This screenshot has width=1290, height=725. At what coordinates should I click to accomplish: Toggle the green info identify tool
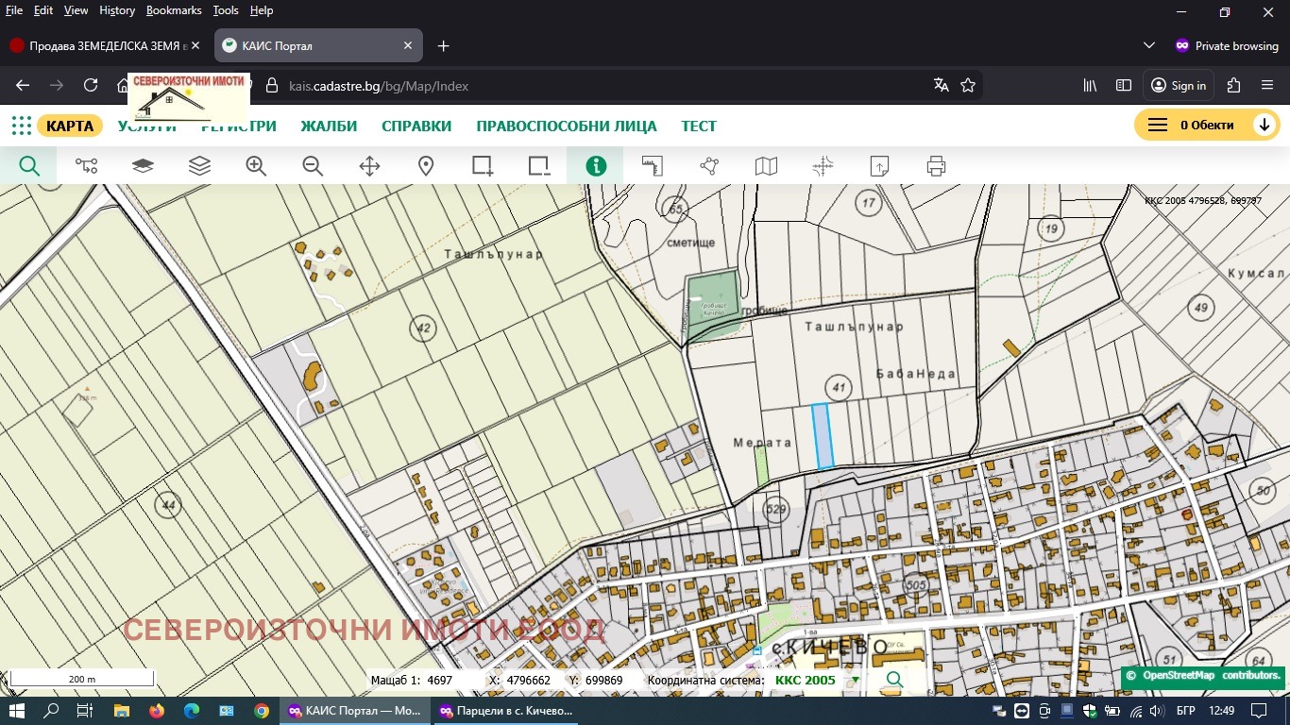pyautogui.click(x=596, y=166)
